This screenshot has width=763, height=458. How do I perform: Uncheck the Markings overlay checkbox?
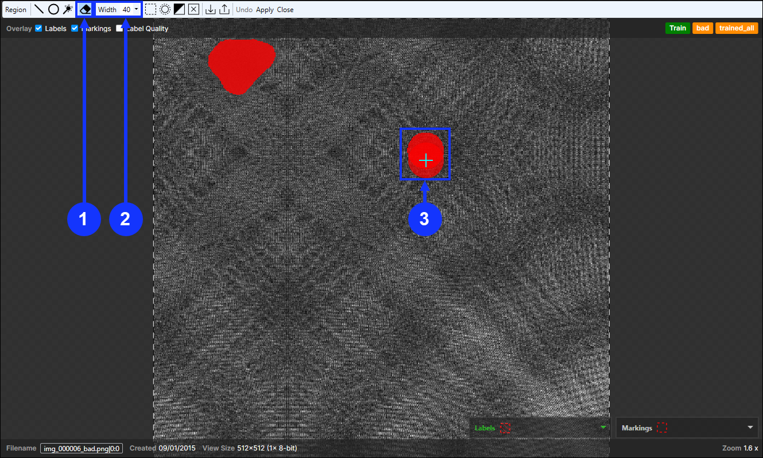75,28
